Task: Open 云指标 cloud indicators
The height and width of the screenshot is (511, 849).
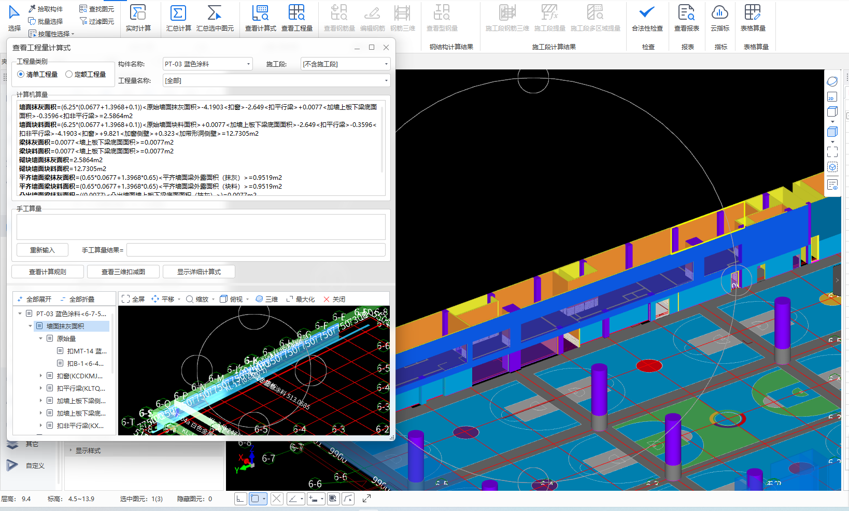Action: click(x=720, y=18)
